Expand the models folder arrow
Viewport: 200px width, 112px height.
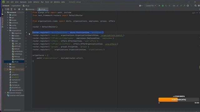[10, 36]
